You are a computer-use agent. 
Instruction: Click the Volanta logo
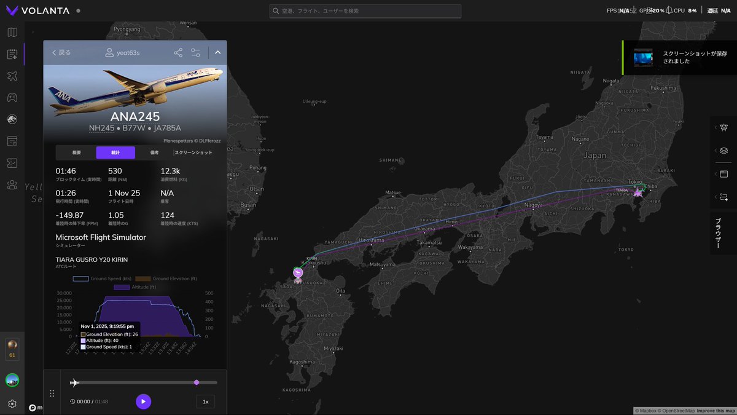38,10
